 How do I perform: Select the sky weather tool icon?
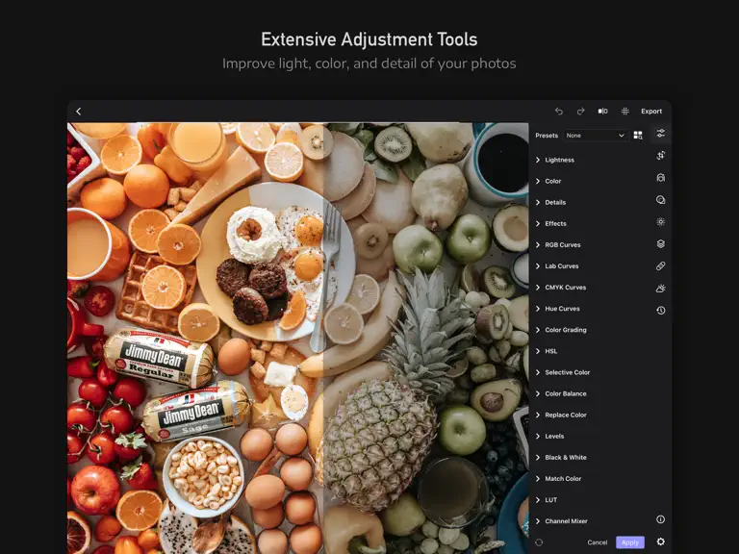661,289
